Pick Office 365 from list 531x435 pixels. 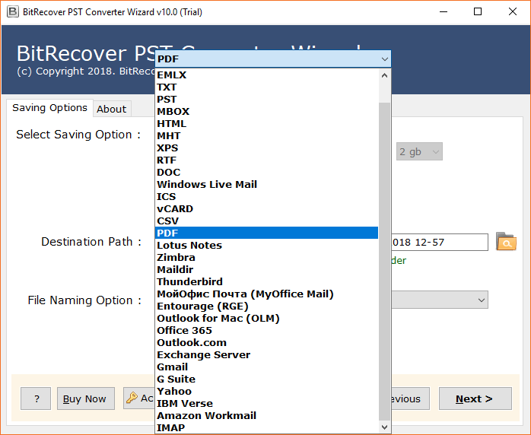[266, 330]
